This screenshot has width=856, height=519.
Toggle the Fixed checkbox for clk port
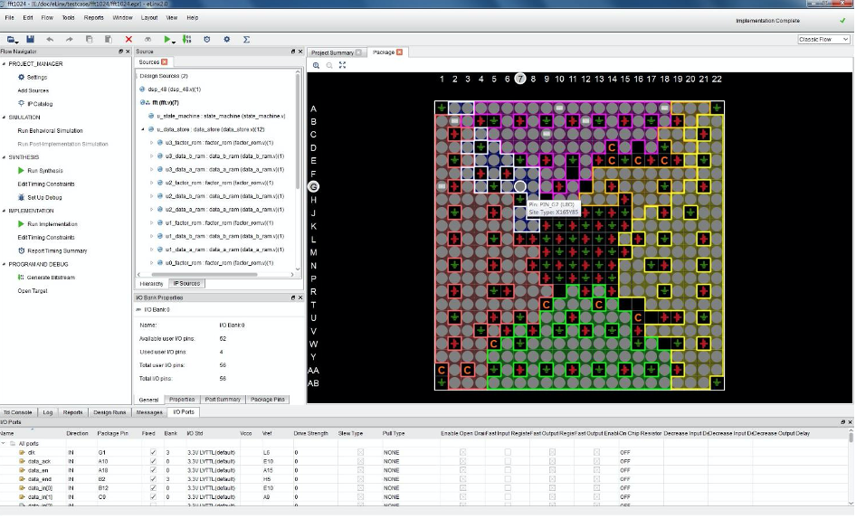click(153, 451)
